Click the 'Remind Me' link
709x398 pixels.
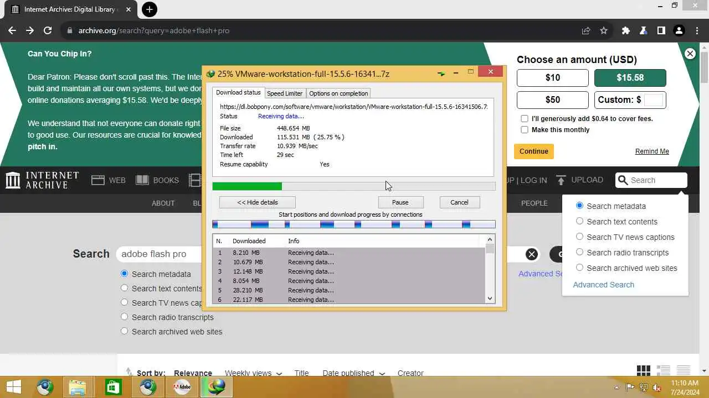652,151
